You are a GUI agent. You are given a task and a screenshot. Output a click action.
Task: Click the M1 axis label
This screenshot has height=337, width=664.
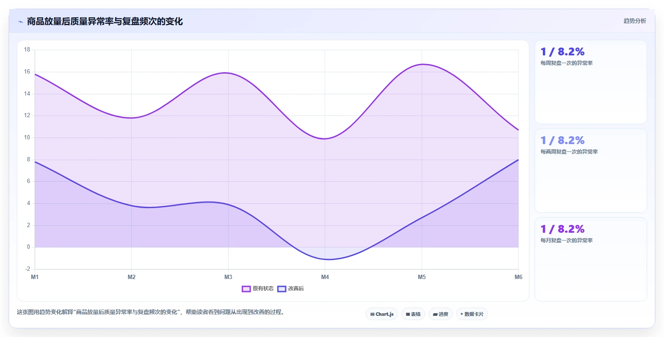[x=35, y=277]
